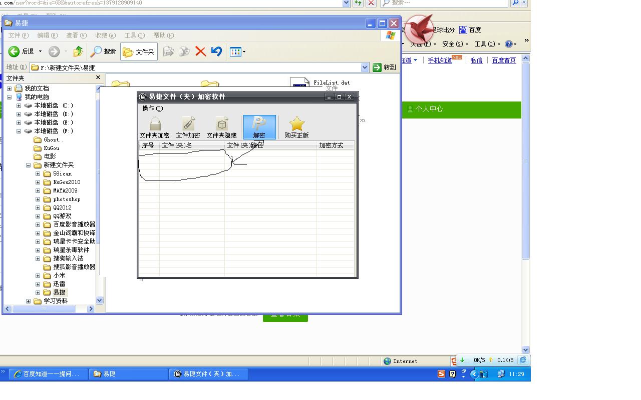641x400 pixels.
Task: Collapse the 我的电脑 tree node
Action: [9, 97]
